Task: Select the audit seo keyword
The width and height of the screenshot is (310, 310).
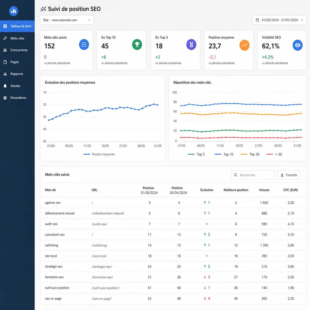Action: [x=51, y=224]
